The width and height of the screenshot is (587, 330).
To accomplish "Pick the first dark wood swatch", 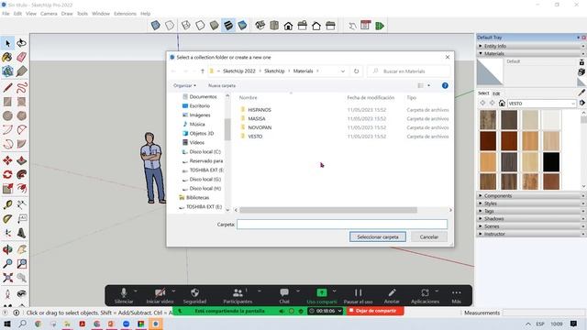I will tap(488, 119).
